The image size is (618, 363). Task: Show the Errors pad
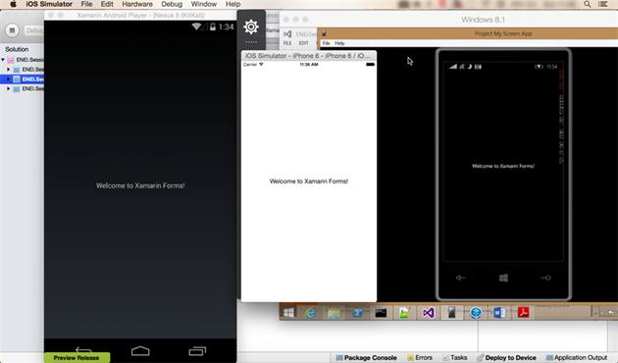coord(420,357)
